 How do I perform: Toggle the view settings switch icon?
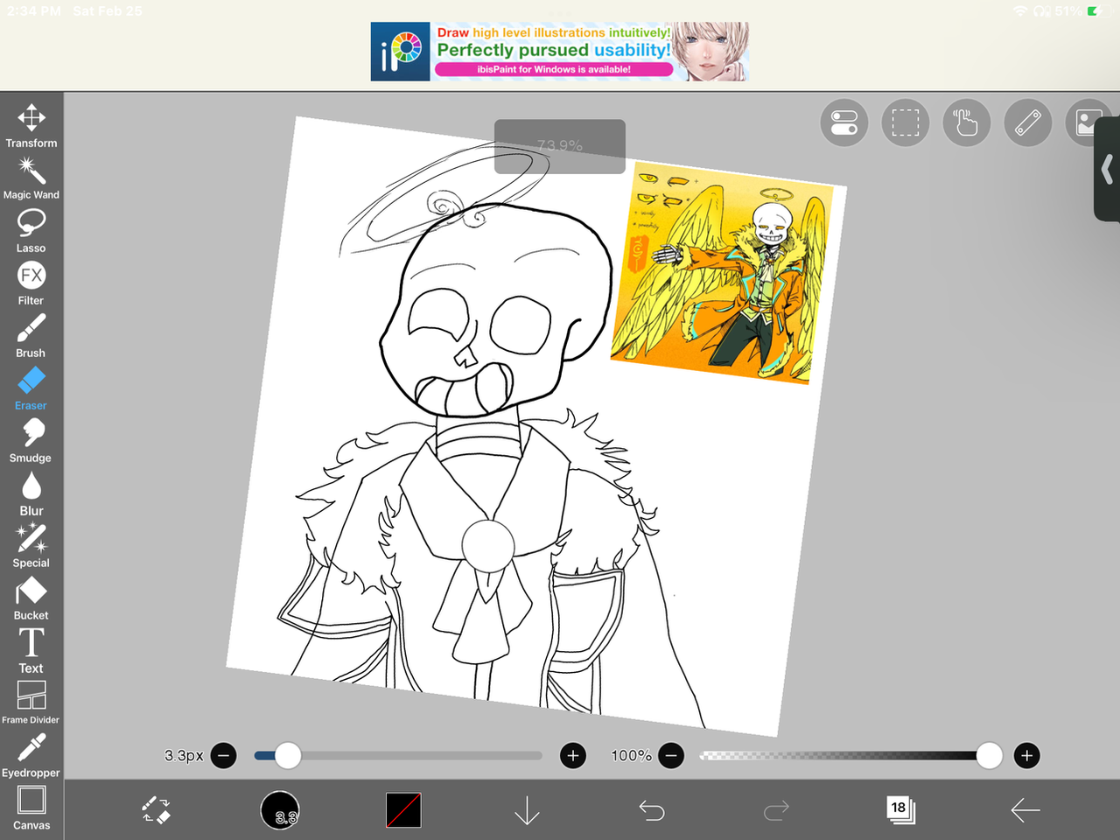(x=844, y=122)
